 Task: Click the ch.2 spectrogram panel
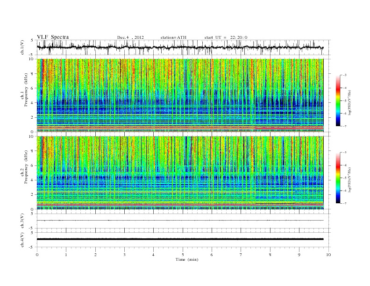(x=180, y=173)
